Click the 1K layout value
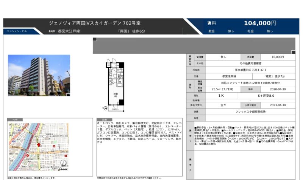This screenshot has width=303, height=180. pos(221,96)
